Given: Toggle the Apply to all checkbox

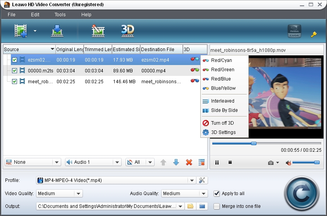Looking at the screenshot, I should [x=217, y=194].
